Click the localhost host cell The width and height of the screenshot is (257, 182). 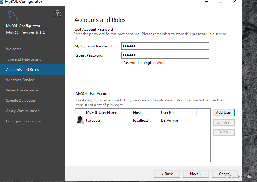141,121
